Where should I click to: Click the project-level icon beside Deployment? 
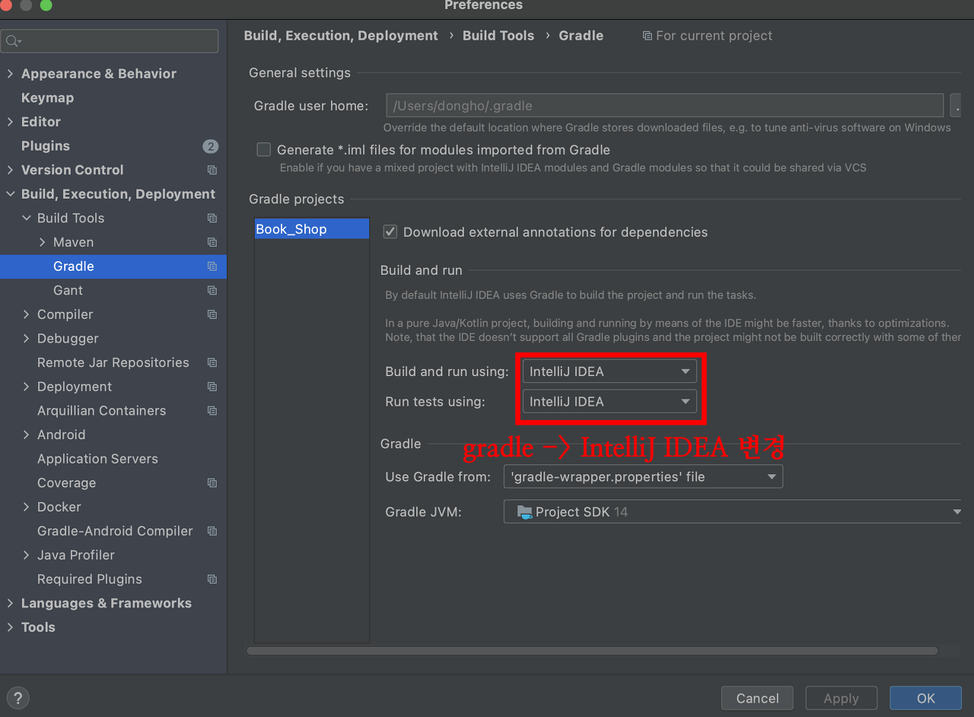(x=212, y=387)
